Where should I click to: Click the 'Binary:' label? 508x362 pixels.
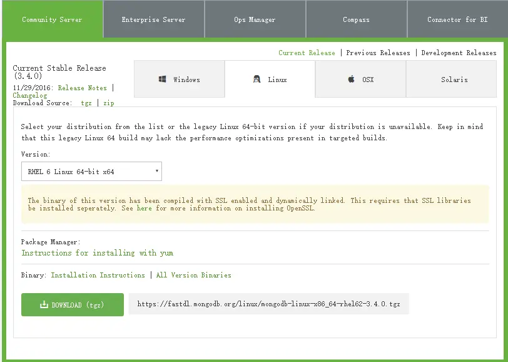[x=34, y=275]
